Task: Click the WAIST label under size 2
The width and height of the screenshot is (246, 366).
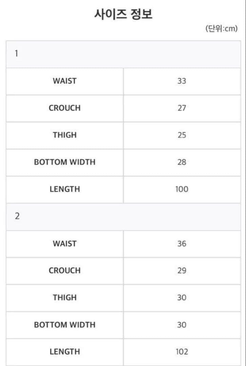Action: coord(65,244)
